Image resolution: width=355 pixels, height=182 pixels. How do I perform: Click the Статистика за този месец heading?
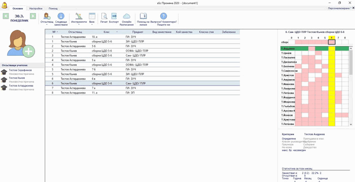coord(297,168)
